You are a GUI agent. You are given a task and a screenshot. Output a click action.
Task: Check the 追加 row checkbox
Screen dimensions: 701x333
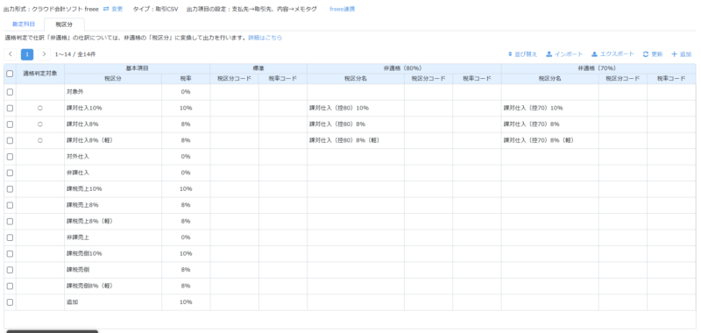tap(10, 302)
